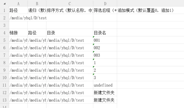
Task: Select row 1 header
Action: coord(4,10)
